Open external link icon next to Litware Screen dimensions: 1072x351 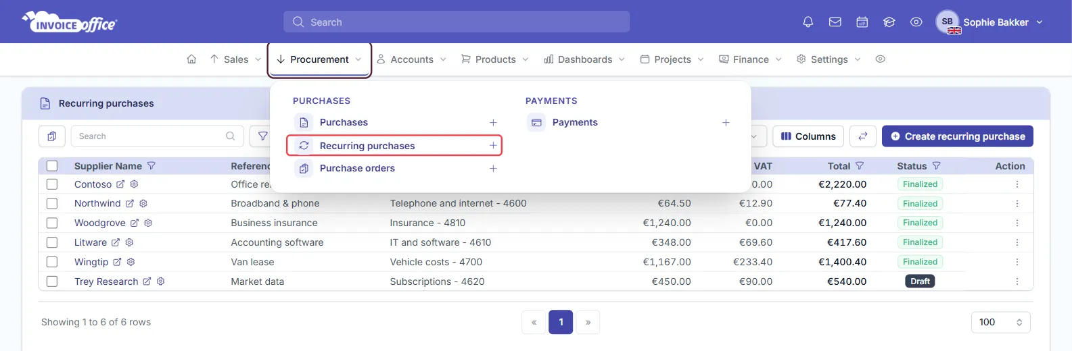click(116, 242)
